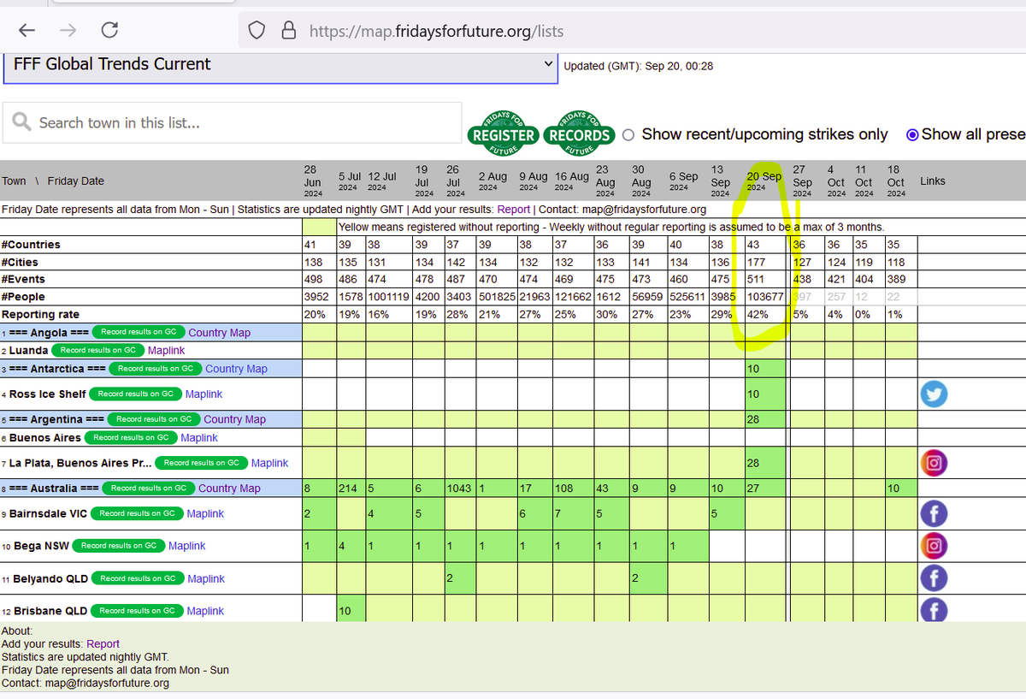Viewport: 1026px width, 699px height.
Task: Open Twitter link for Ross Ice Shelf
Action: (x=934, y=394)
